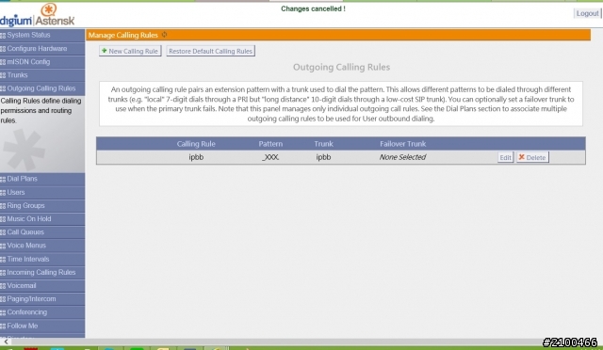
Task: Click the Failover Trunk column header
Action: (402, 144)
